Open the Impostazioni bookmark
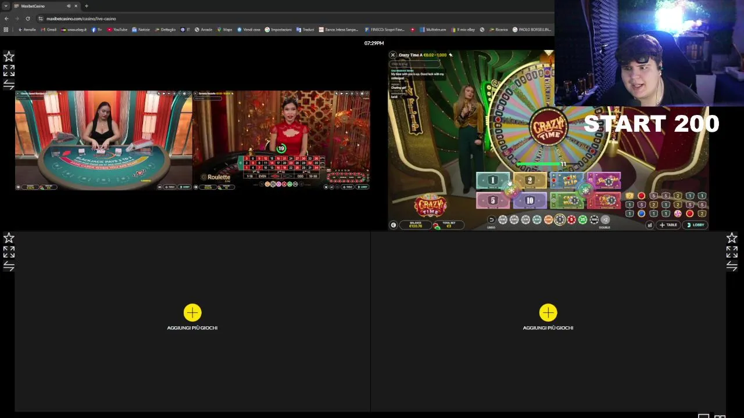The height and width of the screenshot is (418, 744). tap(278, 30)
